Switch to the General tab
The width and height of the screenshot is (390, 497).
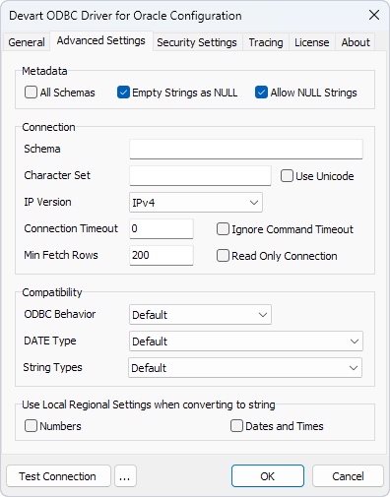coord(27,42)
